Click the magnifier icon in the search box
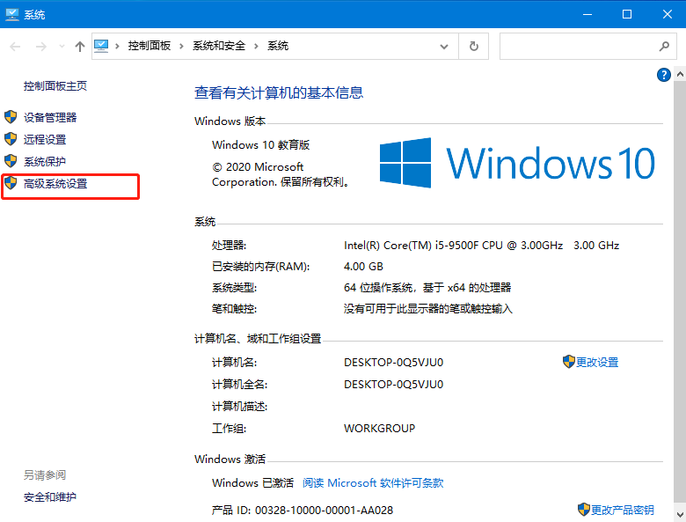The width and height of the screenshot is (686, 522). click(x=664, y=46)
